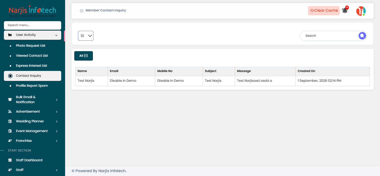
Task: Click the Franchise people icon
Action: click(x=10, y=141)
